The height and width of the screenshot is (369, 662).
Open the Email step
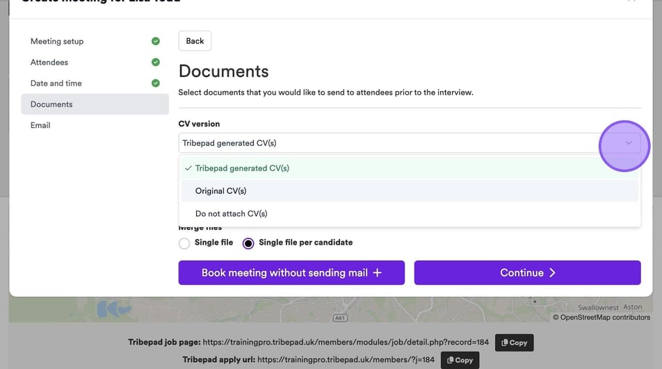tap(40, 125)
